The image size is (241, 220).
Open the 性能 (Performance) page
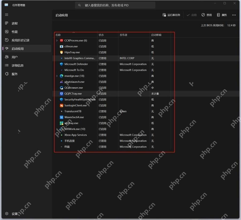[27, 32]
